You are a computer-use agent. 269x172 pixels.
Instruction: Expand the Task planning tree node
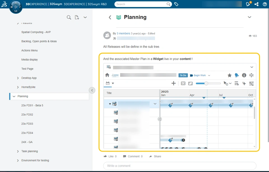tap(18, 151)
